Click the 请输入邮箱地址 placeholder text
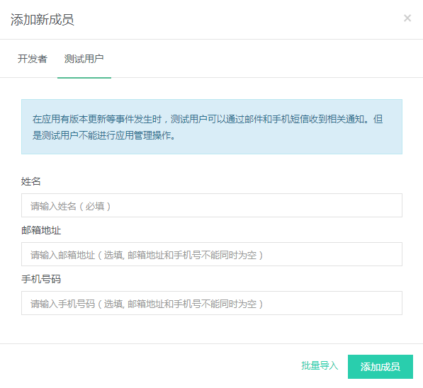The height and width of the screenshot is (388, 423). [x=147, y=255]
